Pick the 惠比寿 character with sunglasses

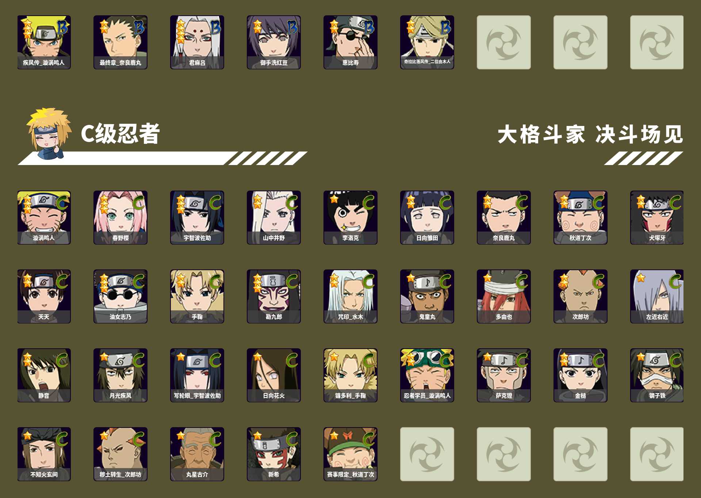350,42
